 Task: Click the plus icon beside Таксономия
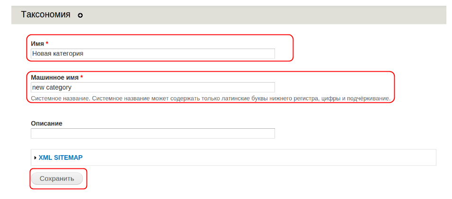point(80,16)
